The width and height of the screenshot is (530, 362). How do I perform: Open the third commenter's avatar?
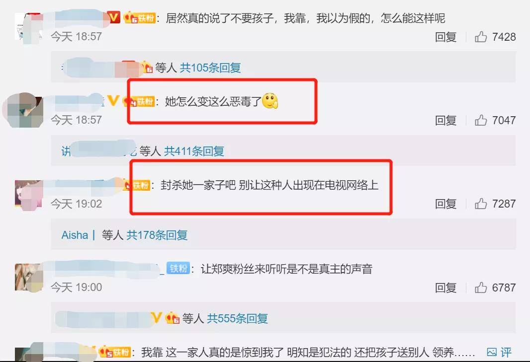pyautogui.click(x=28, y=195)
